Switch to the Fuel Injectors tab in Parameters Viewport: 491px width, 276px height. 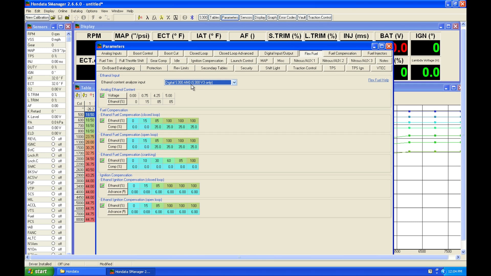point(377,53)
